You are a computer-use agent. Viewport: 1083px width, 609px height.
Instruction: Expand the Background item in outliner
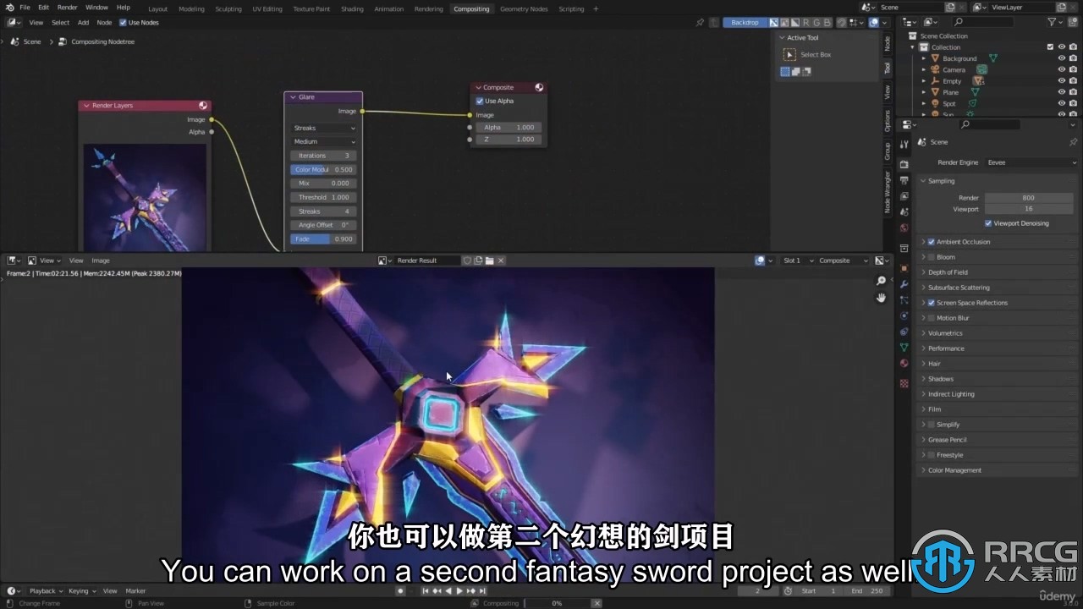click(924, 58)
